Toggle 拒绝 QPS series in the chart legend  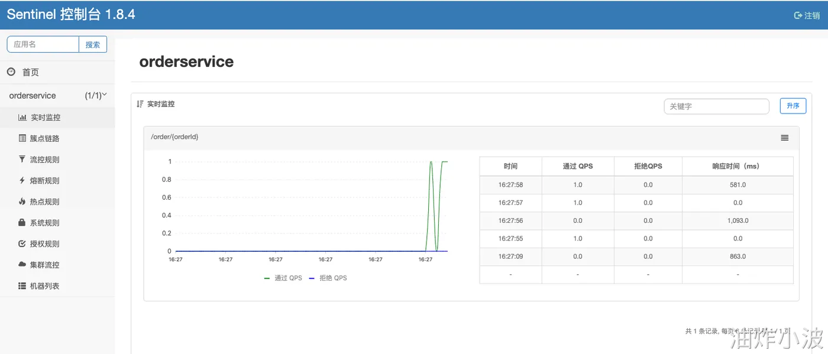(328, 278)
